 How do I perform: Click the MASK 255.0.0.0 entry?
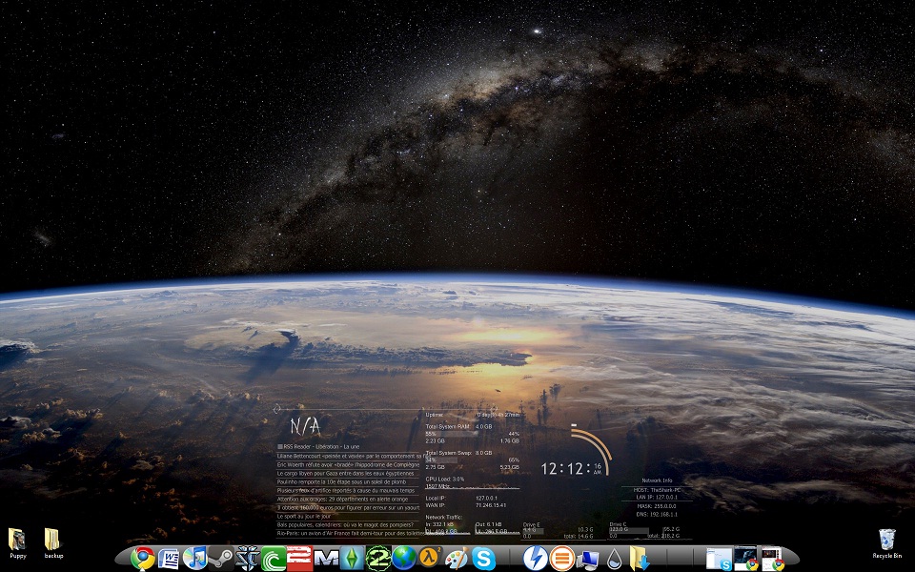(x=657, y=506)
